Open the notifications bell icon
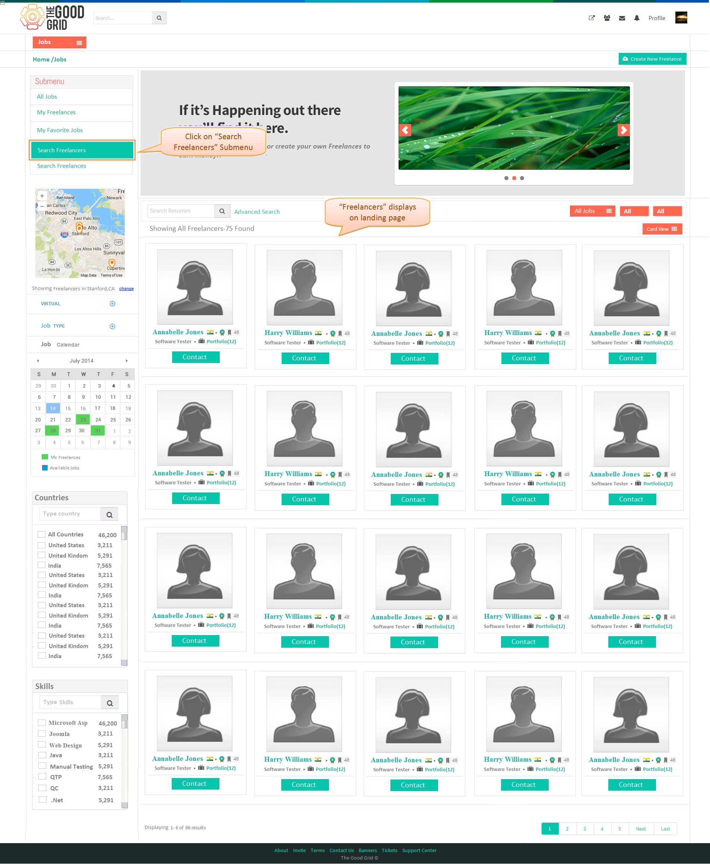This screenshot has height=864, width=710. tap(637, 18)
